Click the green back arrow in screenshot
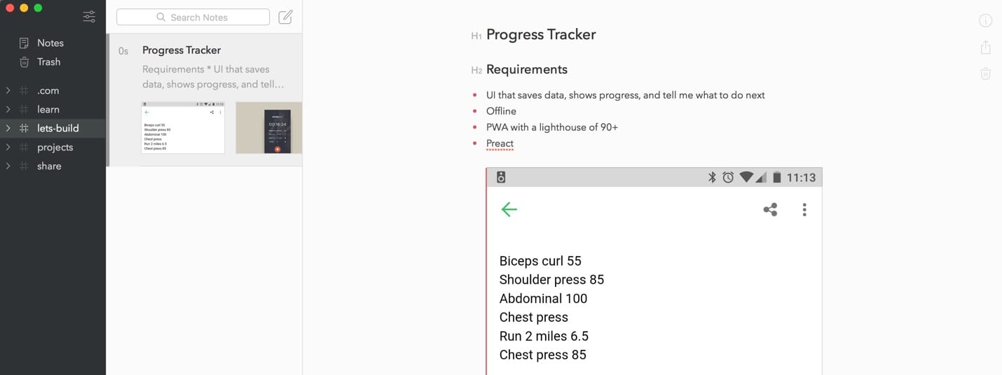1002x375 pixels. pos(509,209)
